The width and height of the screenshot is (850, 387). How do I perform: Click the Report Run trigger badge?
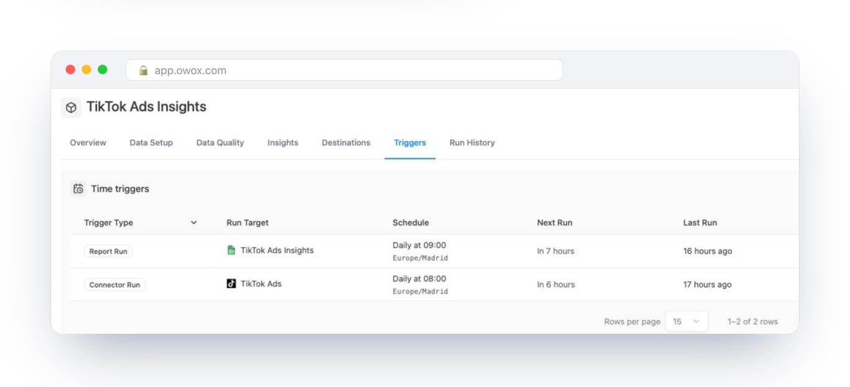click(108, 252)
